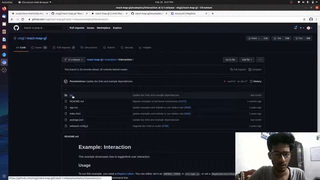Open package.json file

coord(76,120)
